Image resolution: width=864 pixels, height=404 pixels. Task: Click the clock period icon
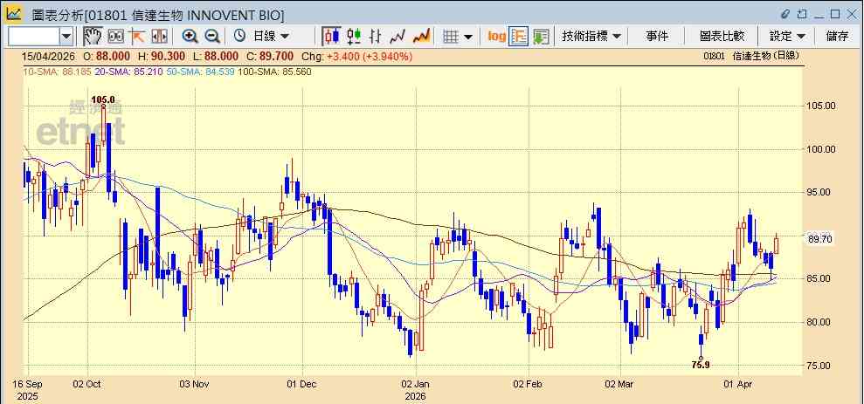tap(239, 36)
